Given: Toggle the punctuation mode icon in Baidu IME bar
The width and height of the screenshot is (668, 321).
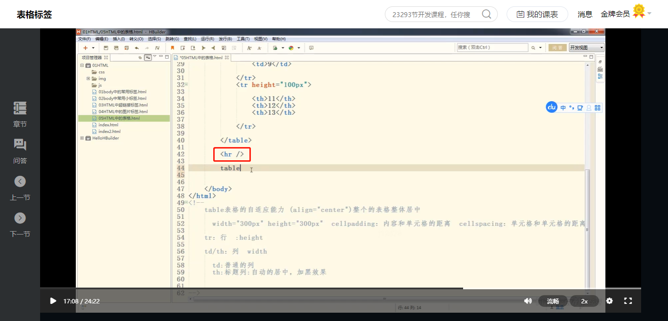Looking at the screenshot, I should (572, 107).
